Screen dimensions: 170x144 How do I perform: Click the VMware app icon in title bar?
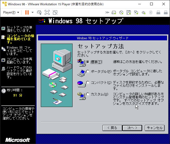coord(5,4)
